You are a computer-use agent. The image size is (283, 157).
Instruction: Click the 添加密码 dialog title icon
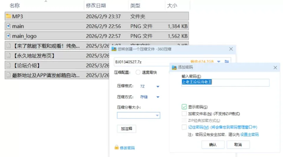click(174, 67)
